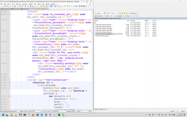Click the remote path bar in WinSCP
Screen dimensions: 187x117
point(140,18)
